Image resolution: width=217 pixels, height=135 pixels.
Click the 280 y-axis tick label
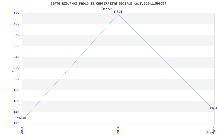click(x=17, y=35)
